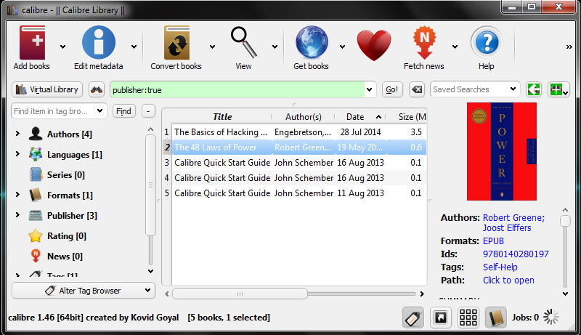Clear the search with the reset icon
581x335 pixels.
click(417, 89)
